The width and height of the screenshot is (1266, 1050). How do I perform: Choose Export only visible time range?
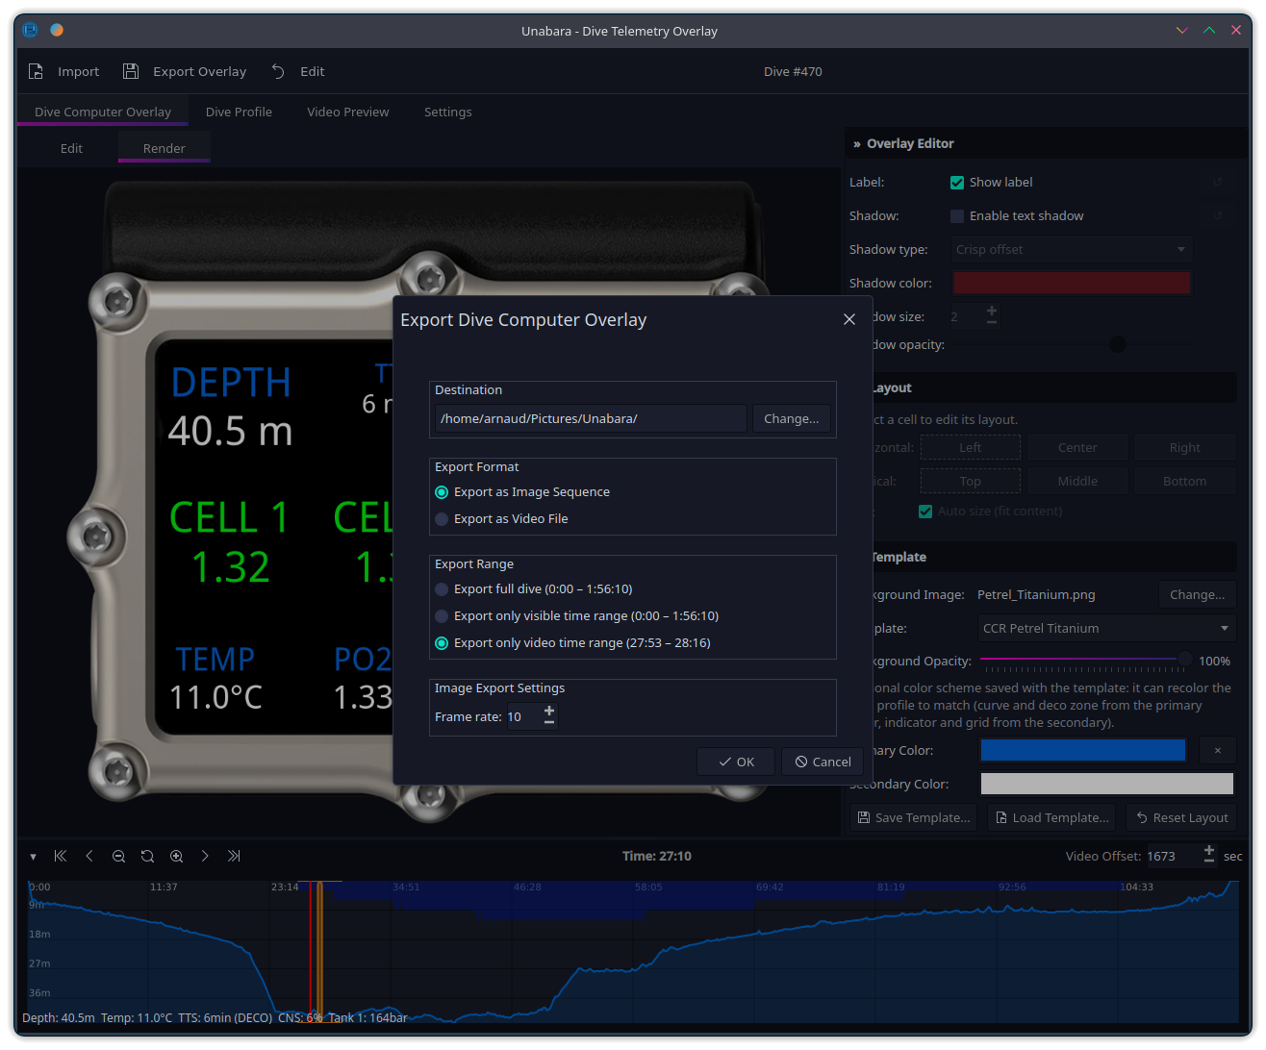click(x=576, y=616)
